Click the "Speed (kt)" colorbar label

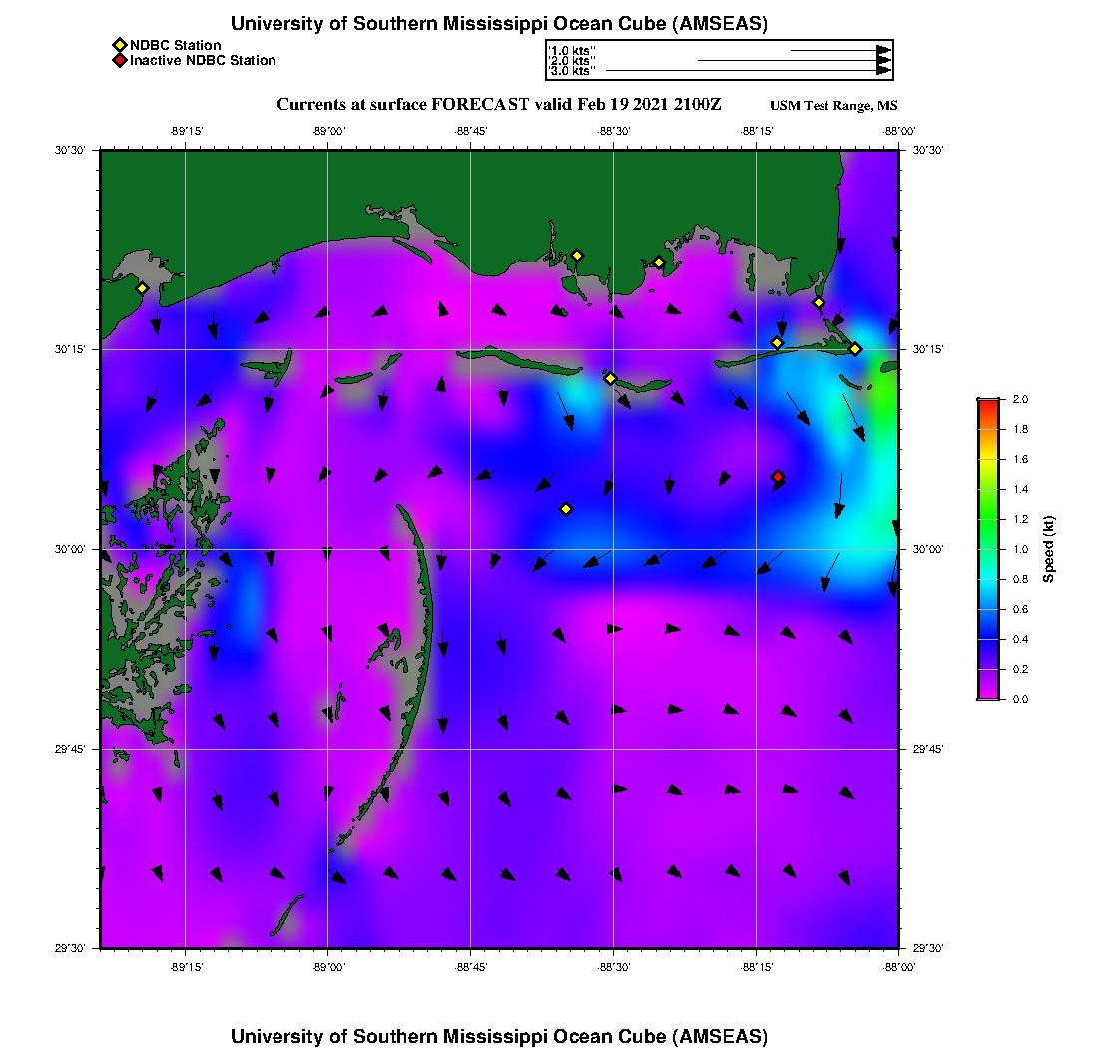pos(1049,549)
